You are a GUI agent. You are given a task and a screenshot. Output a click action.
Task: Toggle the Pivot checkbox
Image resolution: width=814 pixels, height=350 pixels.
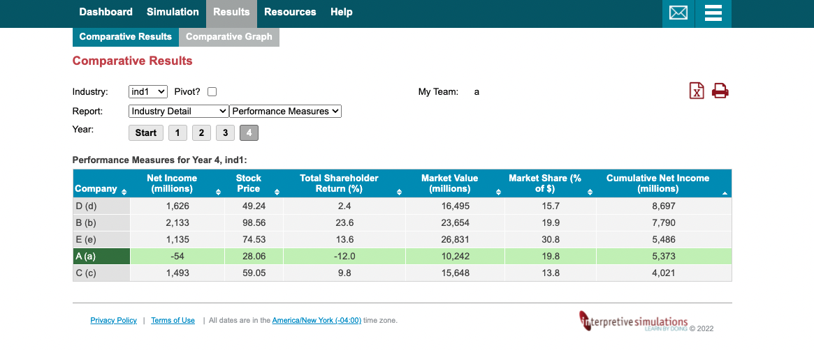[212, 91]
